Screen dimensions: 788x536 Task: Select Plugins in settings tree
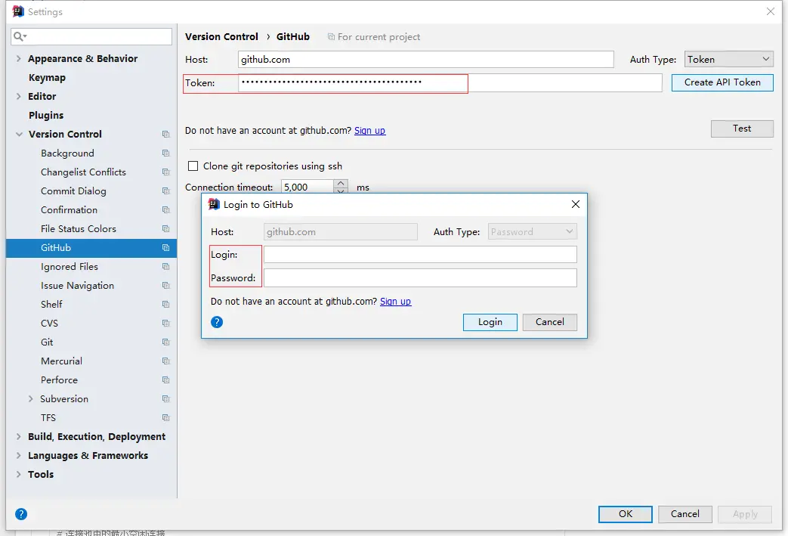(x=46, y=115)
